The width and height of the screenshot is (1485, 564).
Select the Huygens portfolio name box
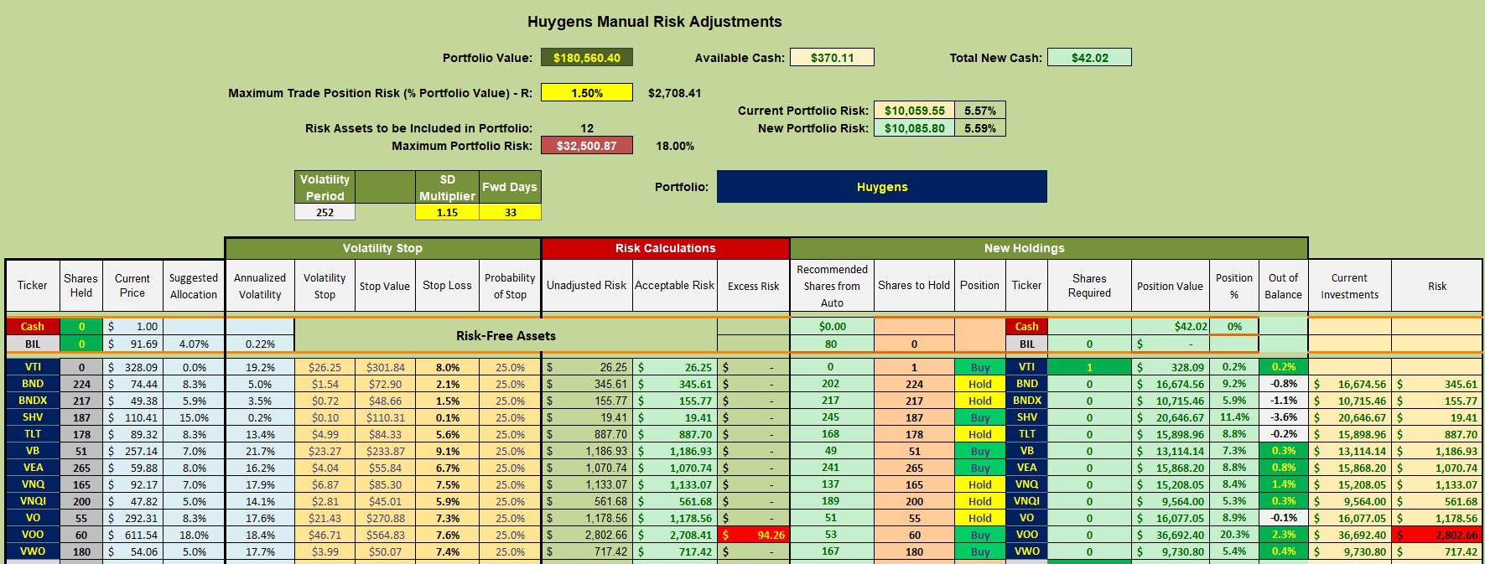click(881, 187)
